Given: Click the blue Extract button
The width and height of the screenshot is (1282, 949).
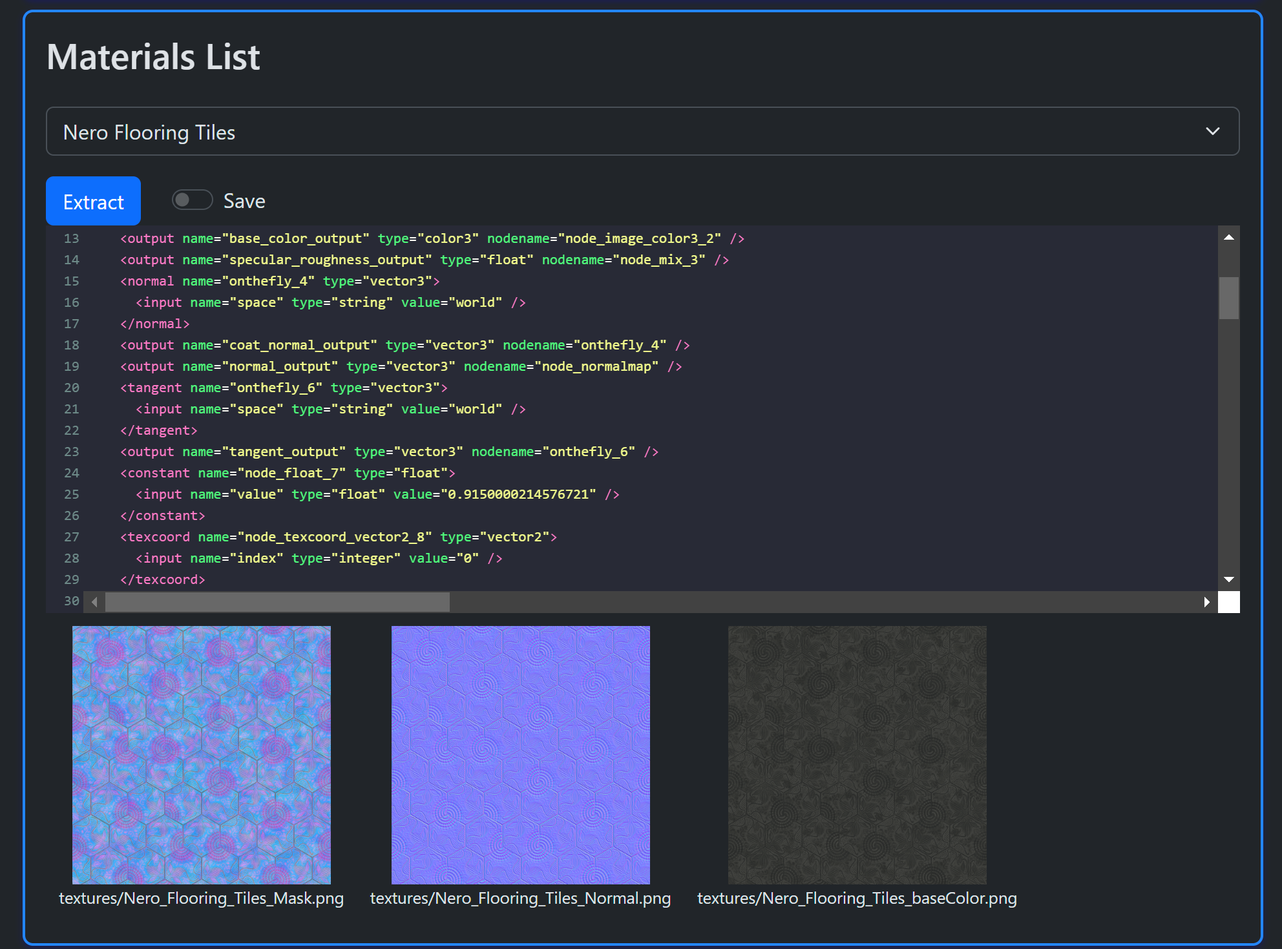Looking at the screenshot, I should coord(93,202).
